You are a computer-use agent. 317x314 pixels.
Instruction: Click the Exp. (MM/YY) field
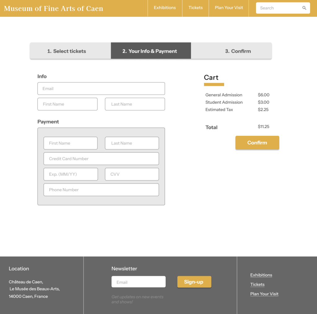point(71,174)
